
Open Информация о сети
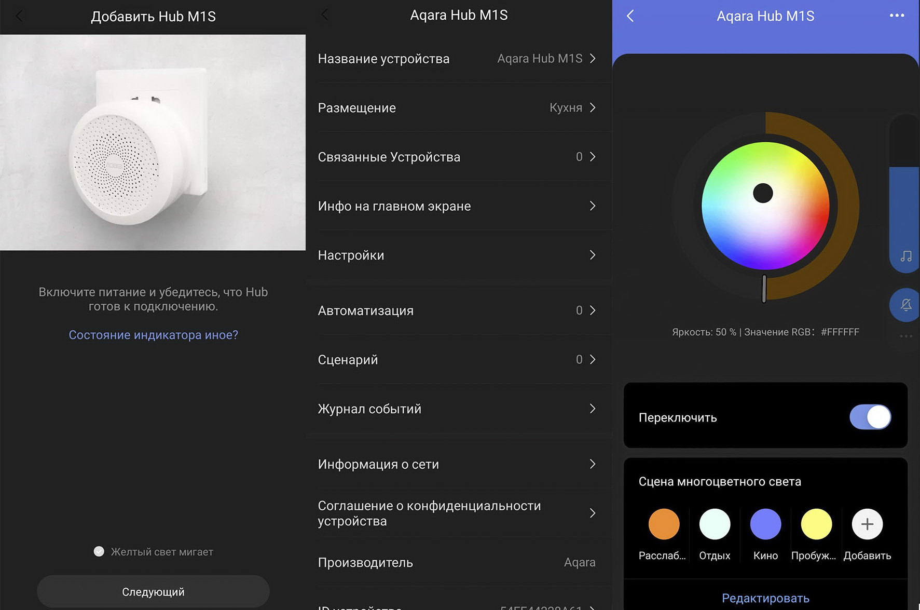tap(459, 464)
